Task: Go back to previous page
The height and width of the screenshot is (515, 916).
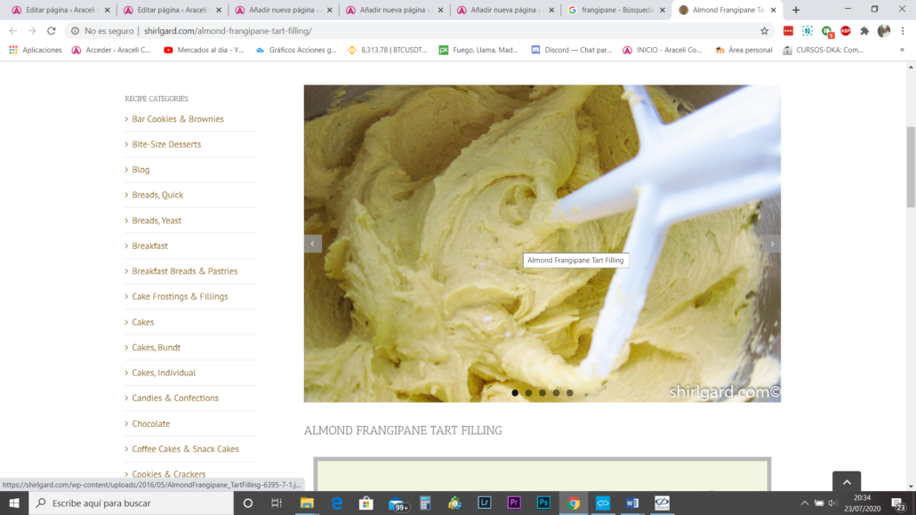Action: coord(12,31)
